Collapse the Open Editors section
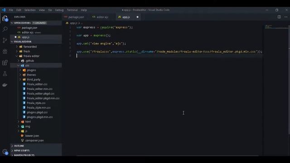 12,23
